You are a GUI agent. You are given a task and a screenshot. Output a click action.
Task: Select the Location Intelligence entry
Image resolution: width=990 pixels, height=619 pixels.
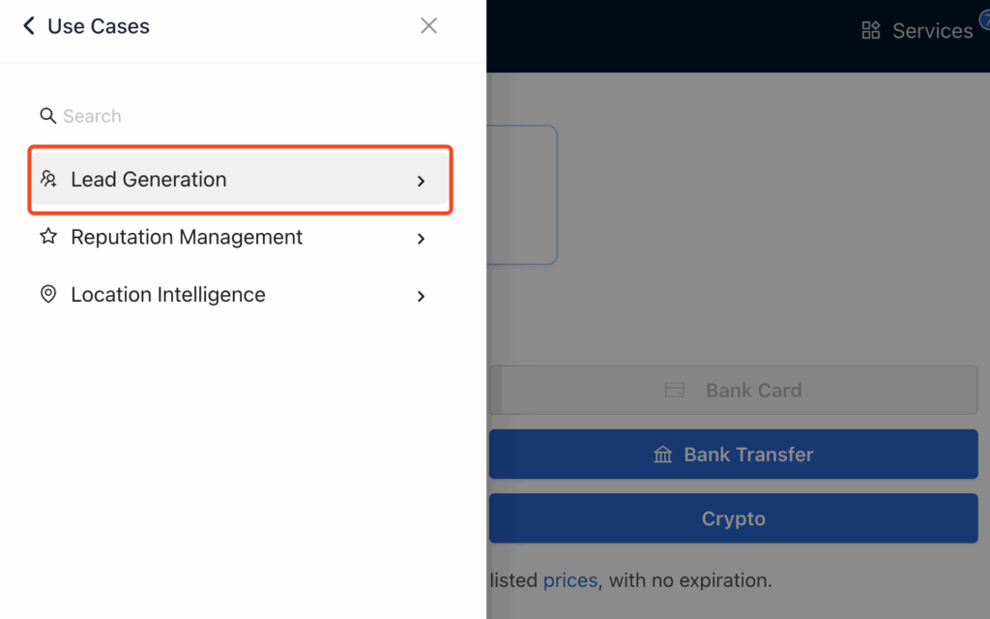click(168, 295)
